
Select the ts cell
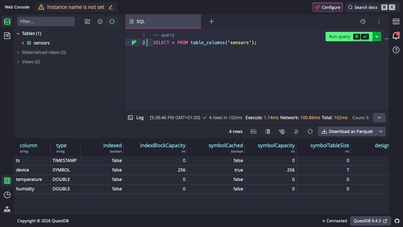click(x=32, y=160)
